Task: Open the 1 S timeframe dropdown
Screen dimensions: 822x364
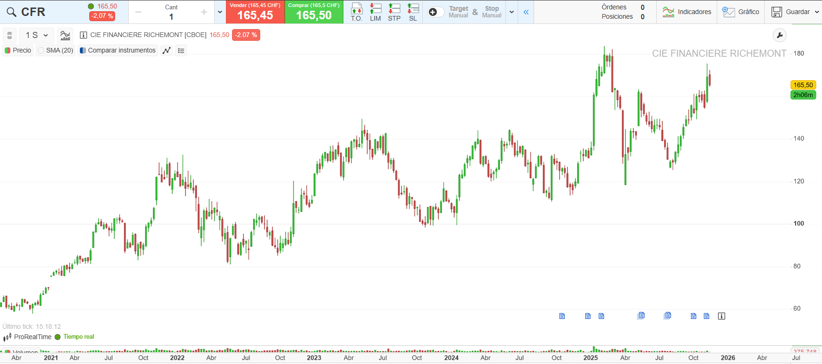Action: pos(37,35)
